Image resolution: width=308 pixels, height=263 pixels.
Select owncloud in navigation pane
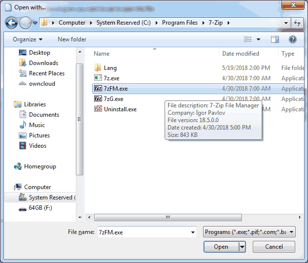point(42,84)
